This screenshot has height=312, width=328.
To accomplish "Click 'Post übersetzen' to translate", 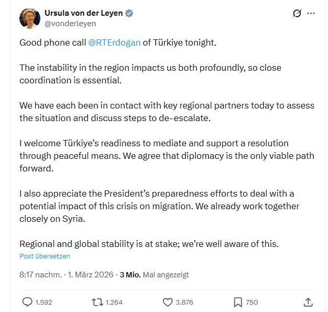I will 45,256.
